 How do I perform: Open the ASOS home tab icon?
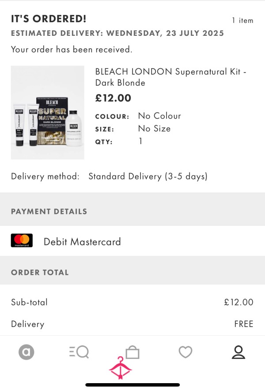click(x=26, y=352)
